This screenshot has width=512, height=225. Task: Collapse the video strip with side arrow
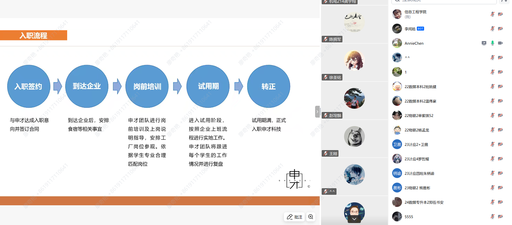click(x=317, y=112)
